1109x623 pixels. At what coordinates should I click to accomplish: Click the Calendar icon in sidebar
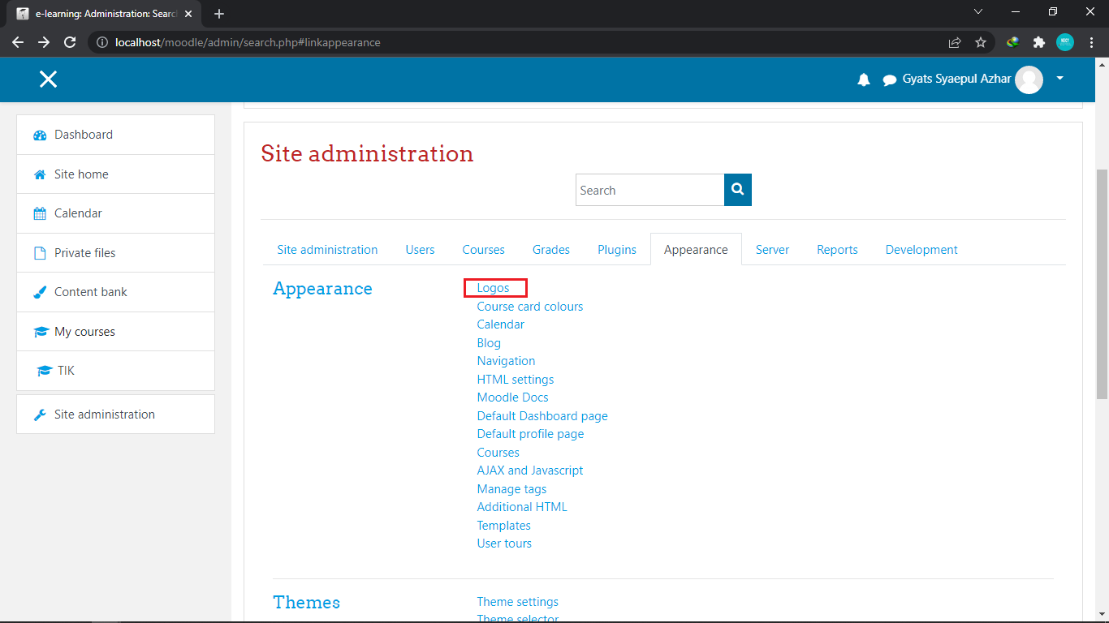(x=40, y=214)
